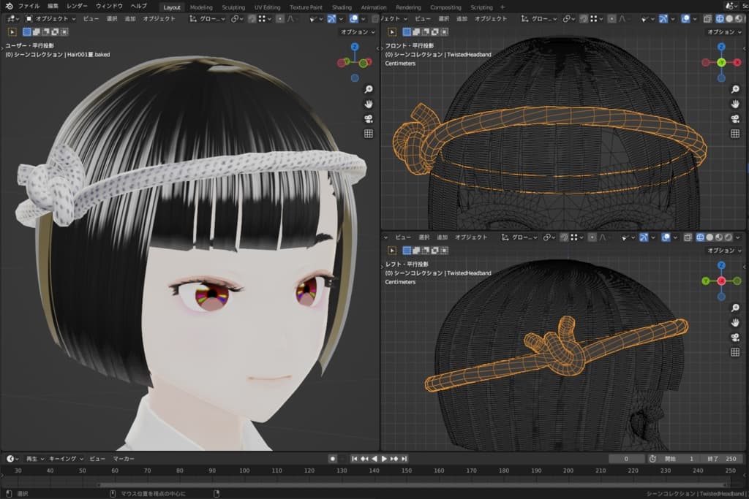749x499 pixels.
Task: Open the マーカー menu in the timeline
Action: pyautogui.click(x=123, y=458)
